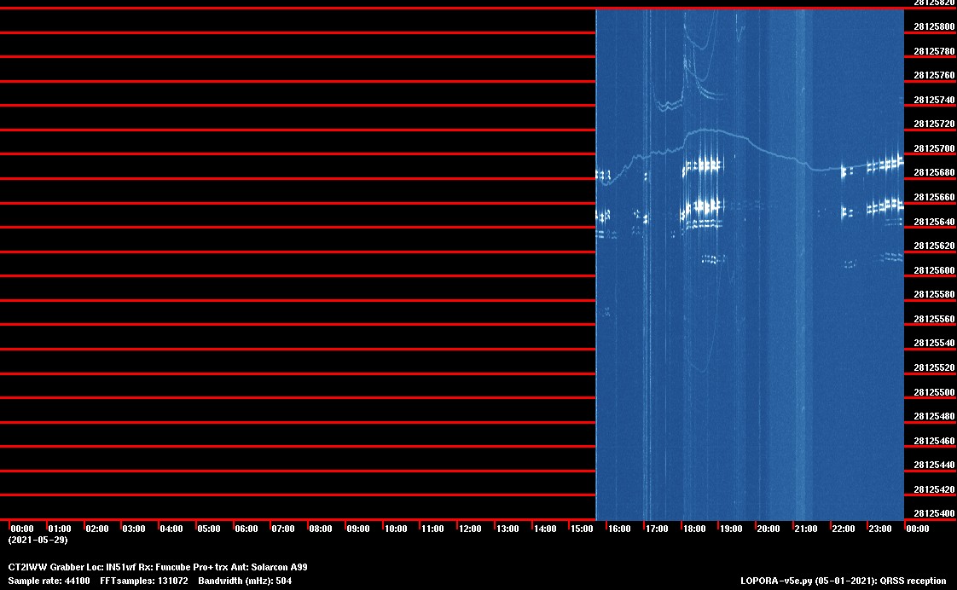
Task: Click the 28125440 frequency label
Action: [934, 465]
